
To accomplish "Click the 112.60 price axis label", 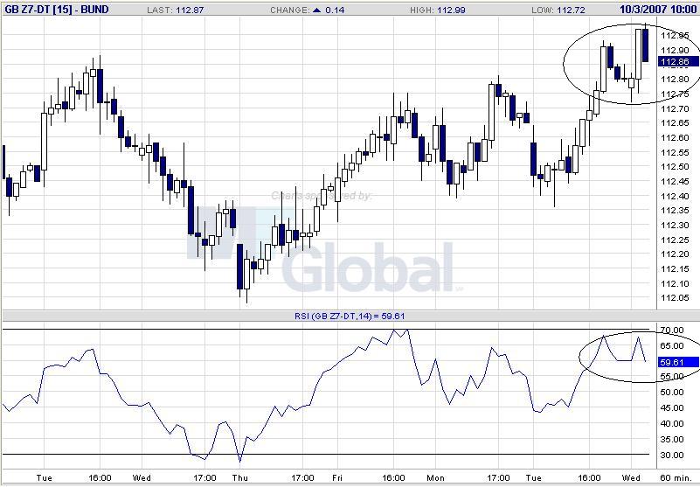I will click(675, 137).
